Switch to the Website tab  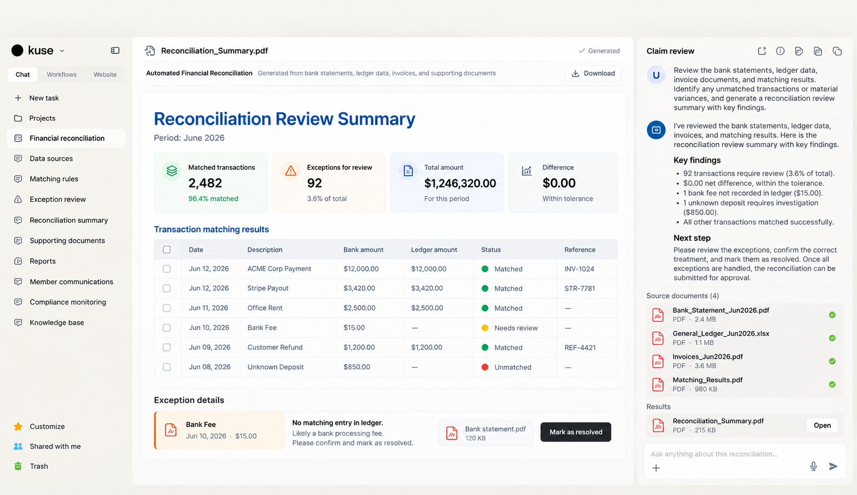click(x=105, y=74)
